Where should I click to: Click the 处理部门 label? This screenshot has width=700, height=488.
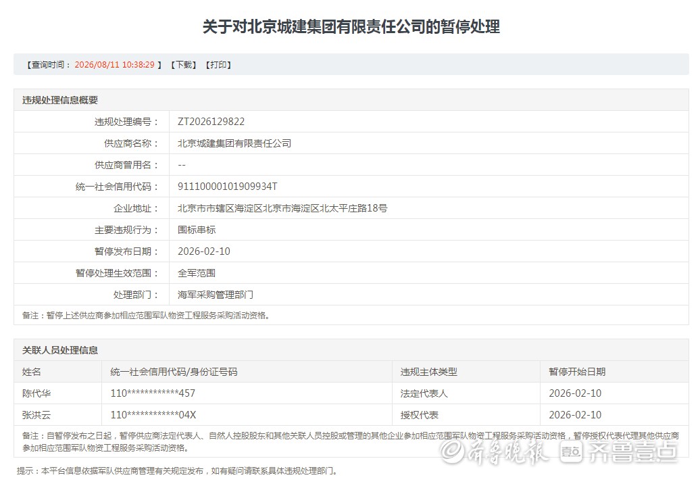[x=136, y=295]
